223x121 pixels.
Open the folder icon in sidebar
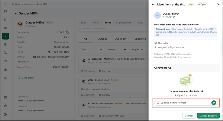[x=5, y=61]
